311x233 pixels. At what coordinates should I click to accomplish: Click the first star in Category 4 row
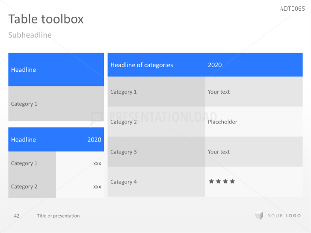pos(211,181)
